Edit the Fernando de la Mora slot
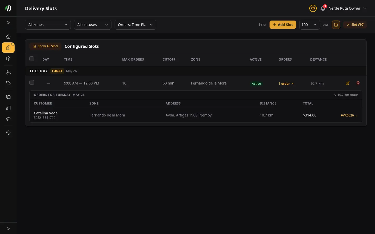Screen dimensions: 375x234 pos(348,83)
